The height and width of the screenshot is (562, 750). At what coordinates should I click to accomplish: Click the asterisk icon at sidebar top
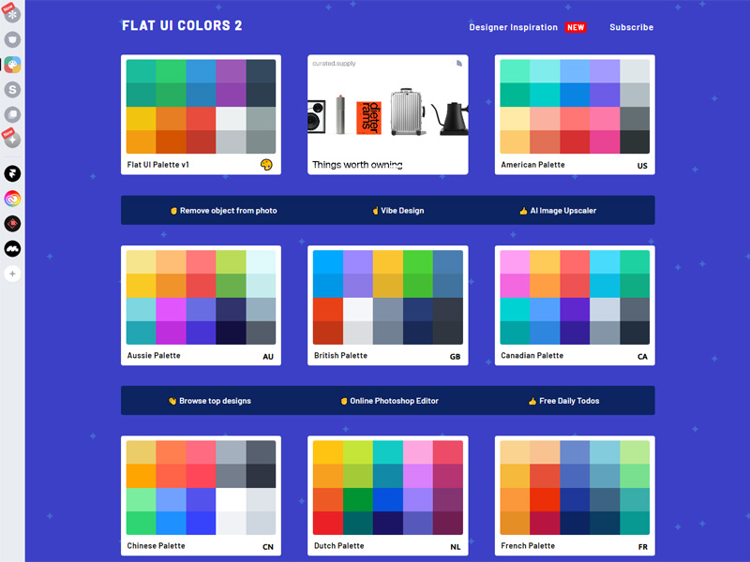coord(13,14)
